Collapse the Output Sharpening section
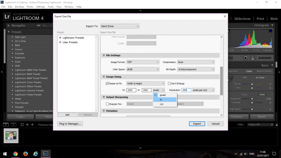Viewport: 281px width, 158px height. pos(104,97)
